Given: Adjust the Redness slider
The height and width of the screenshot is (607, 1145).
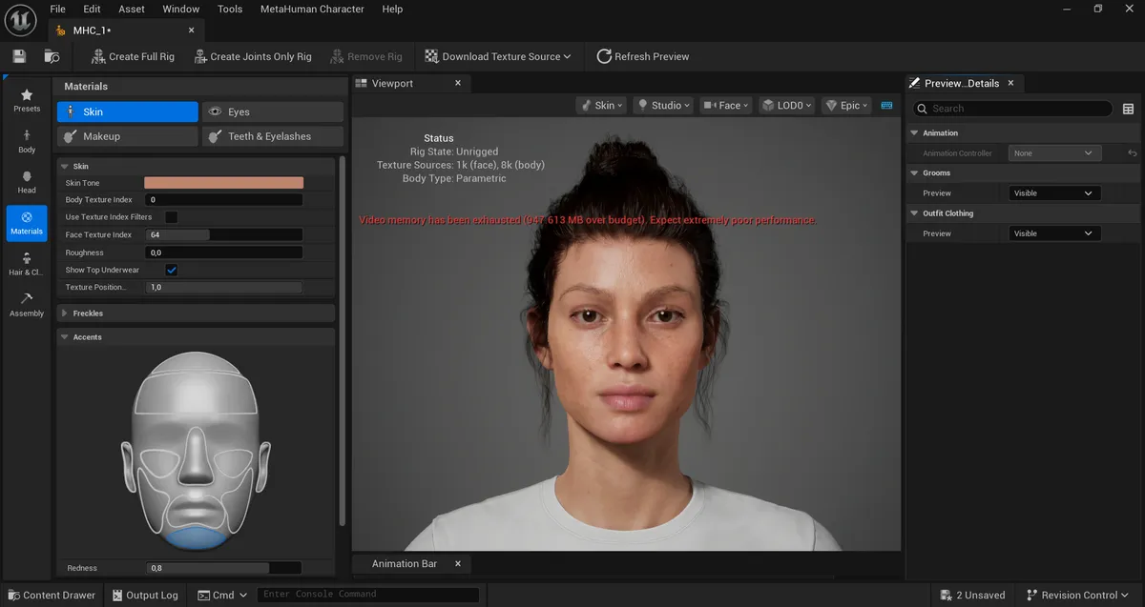Looking at the screenshot, I should tap(223, 568).
